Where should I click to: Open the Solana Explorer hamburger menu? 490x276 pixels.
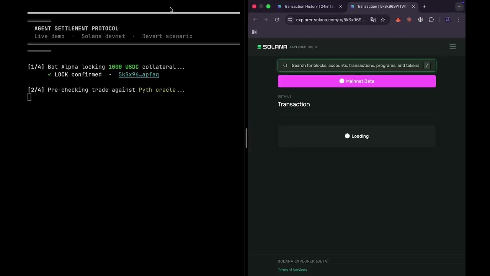pos(452,47)
